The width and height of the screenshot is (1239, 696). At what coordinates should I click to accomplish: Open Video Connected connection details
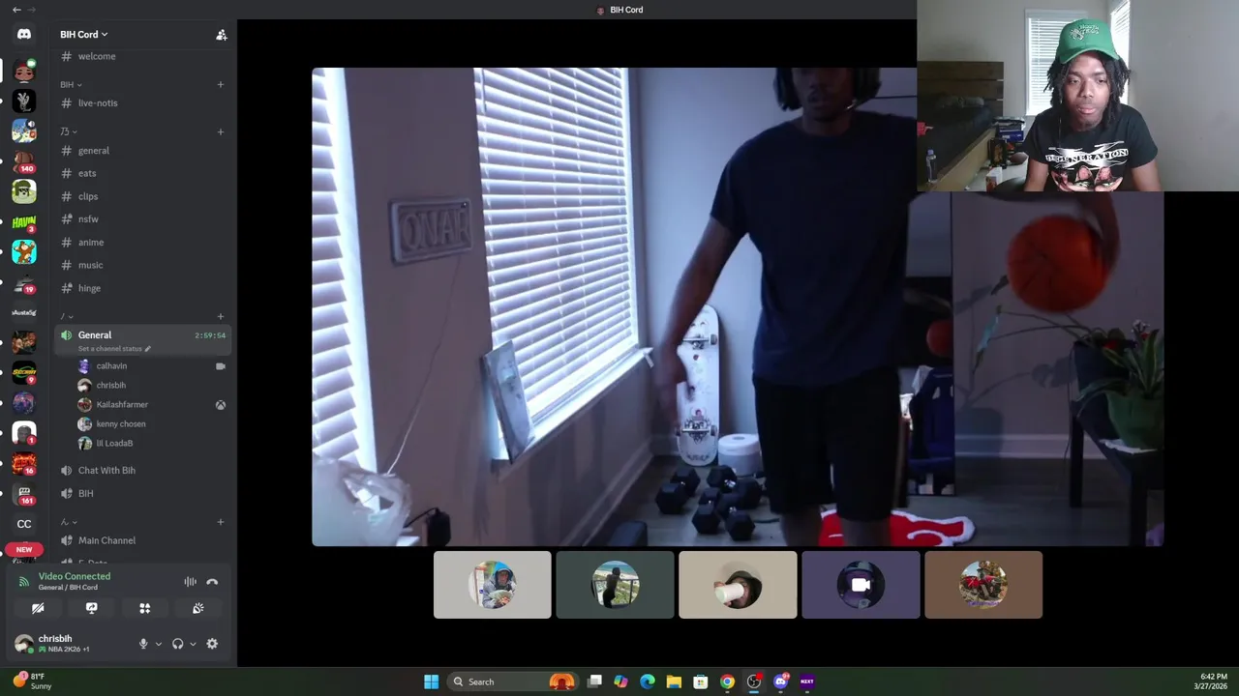point(75,581)
